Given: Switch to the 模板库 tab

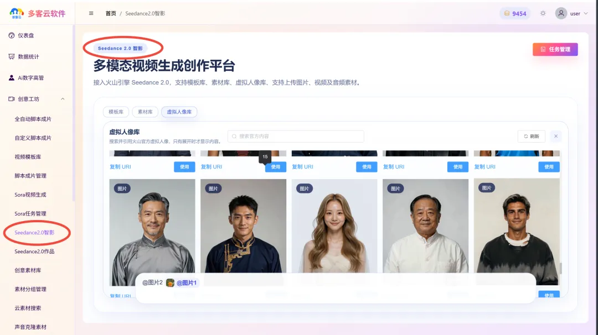Looking at the screenshot, I should 116,112.
